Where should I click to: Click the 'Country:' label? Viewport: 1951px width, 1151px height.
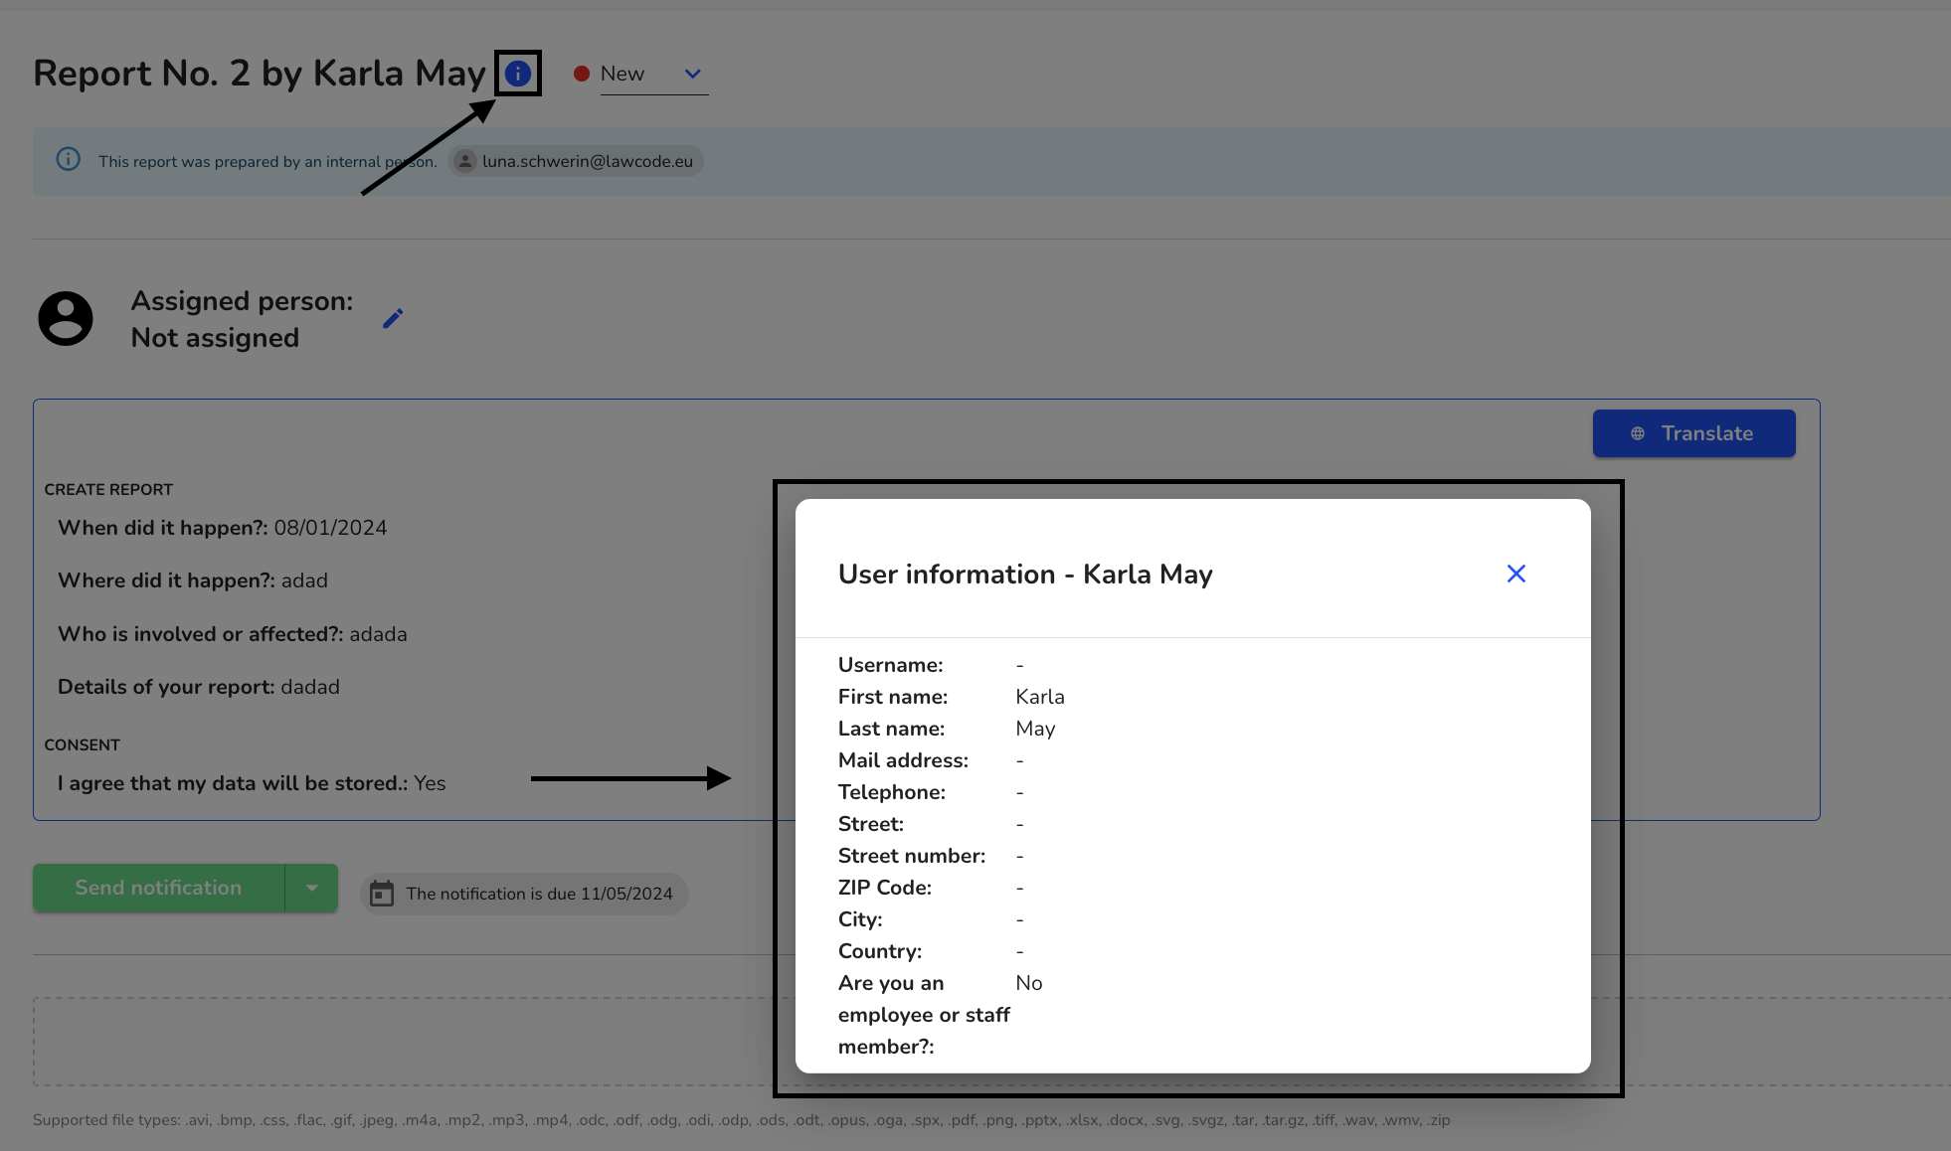pyautogui.click(x=880, y=951)
